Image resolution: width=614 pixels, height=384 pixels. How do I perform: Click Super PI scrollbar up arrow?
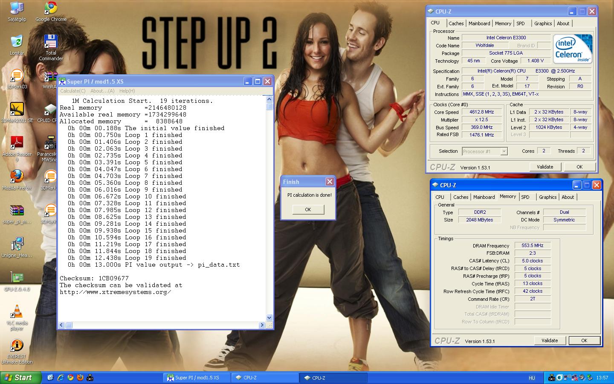[269, 99]
